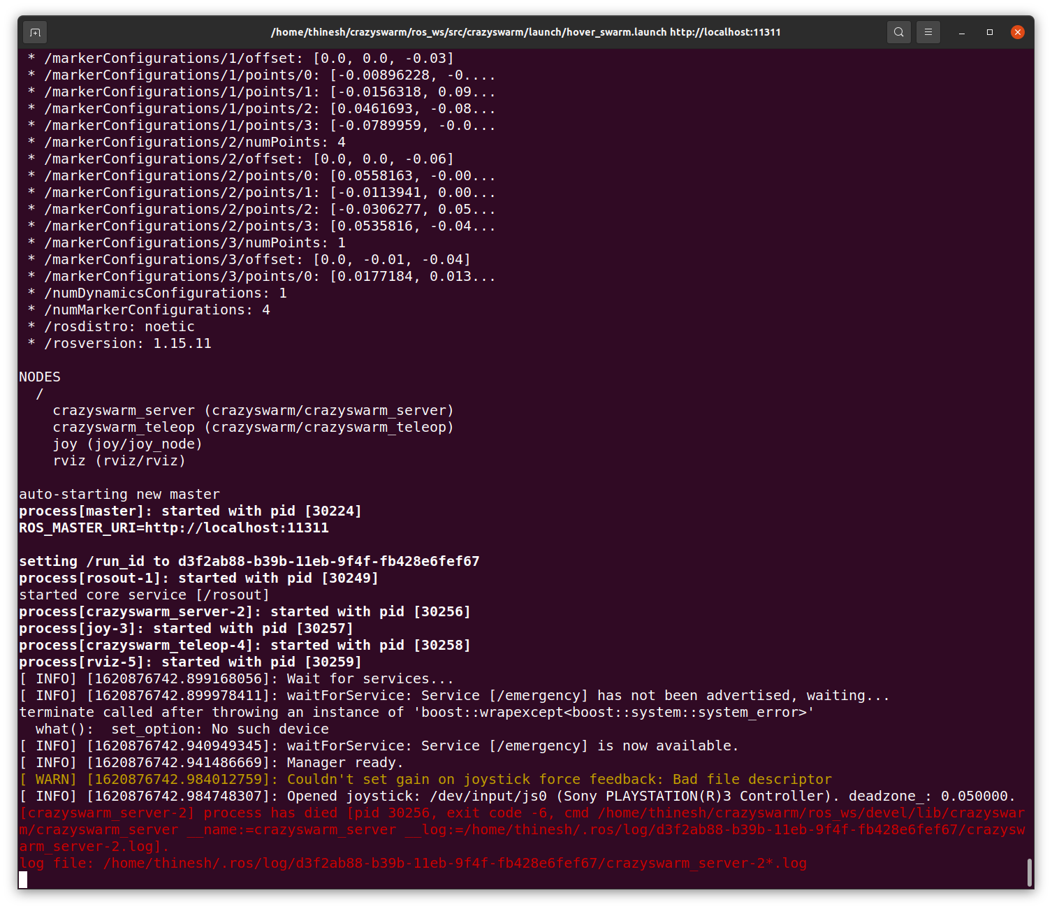Click the 'Opened joystick: /dev/input/js0' line
This screenshot has height=909, width=1052.
[518, 797]
